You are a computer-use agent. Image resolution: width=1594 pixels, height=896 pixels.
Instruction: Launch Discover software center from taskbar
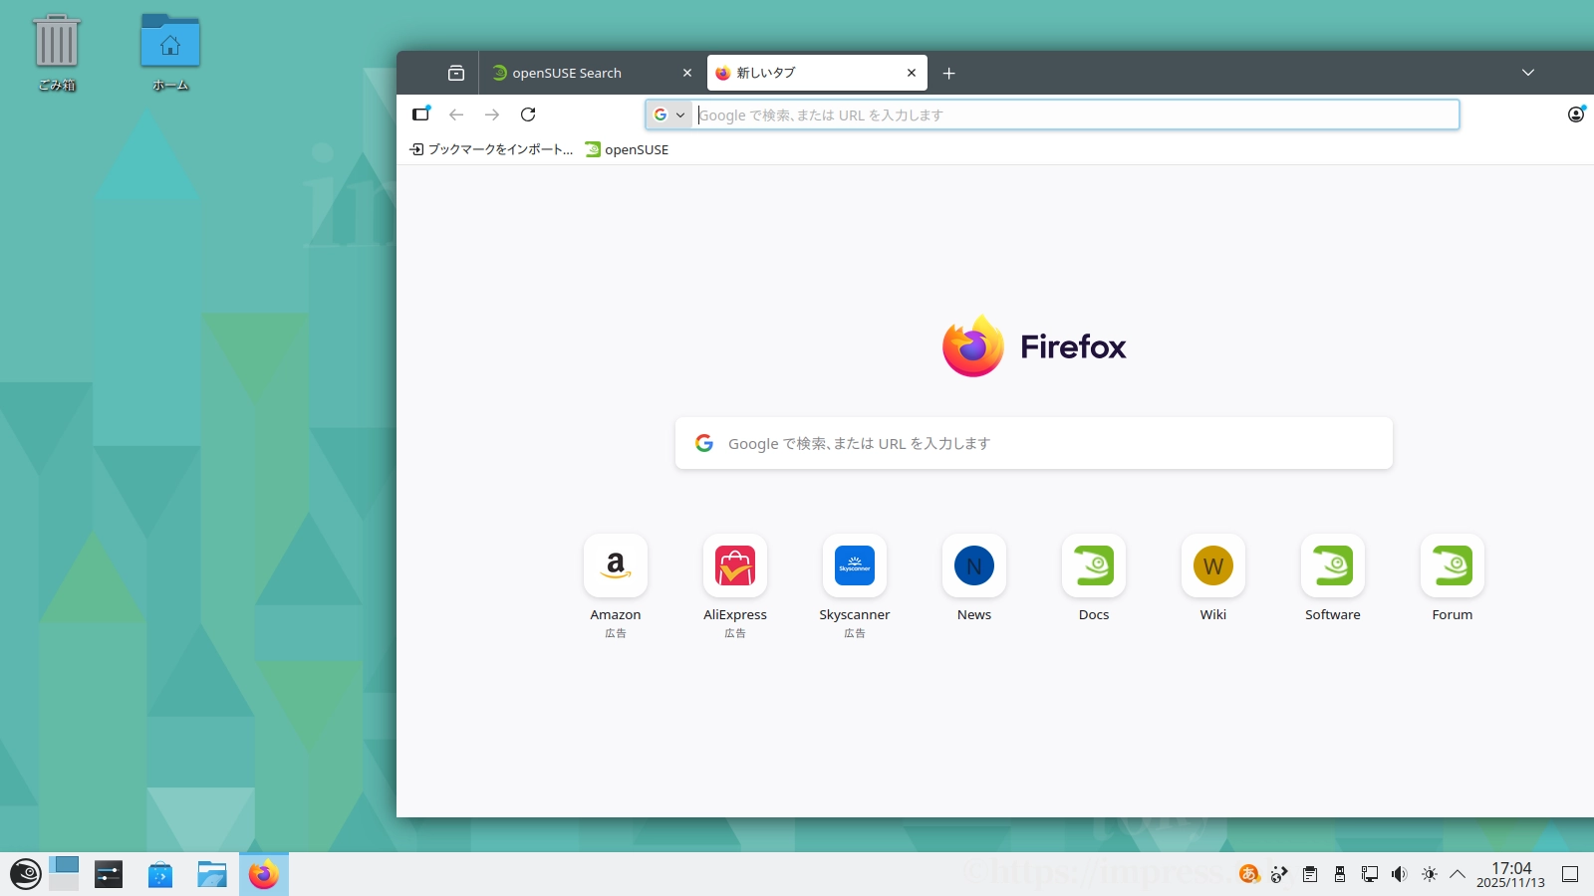pyautogui.click(x=160, y=874)
